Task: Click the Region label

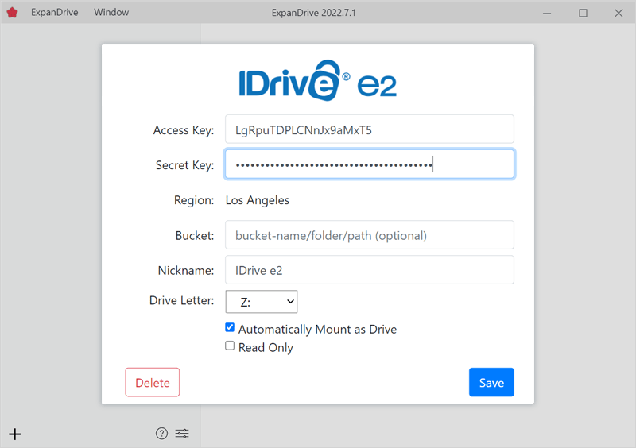Action: 194,200
